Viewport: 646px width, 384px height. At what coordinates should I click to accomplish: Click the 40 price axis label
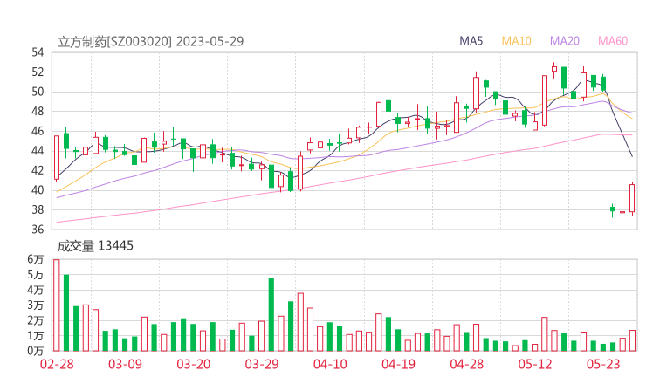click(x=38, y=190)
